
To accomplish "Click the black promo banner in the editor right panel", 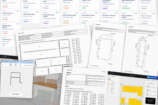I will pos(150,101).
